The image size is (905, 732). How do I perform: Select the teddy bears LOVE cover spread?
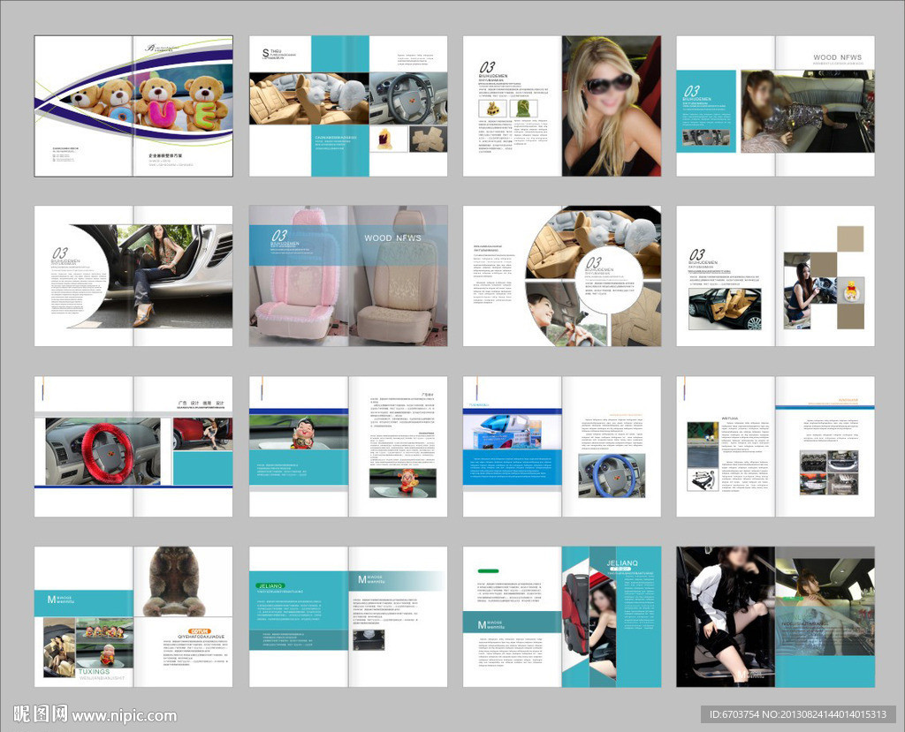pos(133,106)
